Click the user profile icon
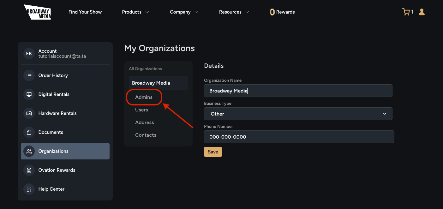This screenshot has height=209, width=443. coord(422,12)
